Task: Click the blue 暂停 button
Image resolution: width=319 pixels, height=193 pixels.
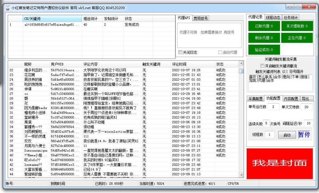Action: (304, 135)
